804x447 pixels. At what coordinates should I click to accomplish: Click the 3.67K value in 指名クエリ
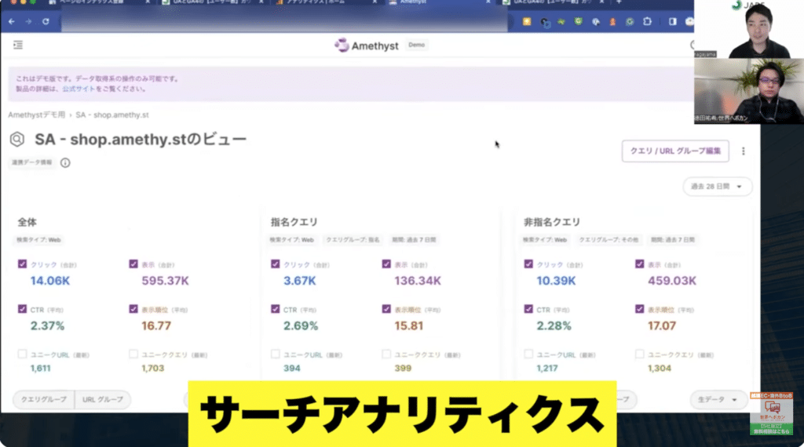[x=299, y=281]
